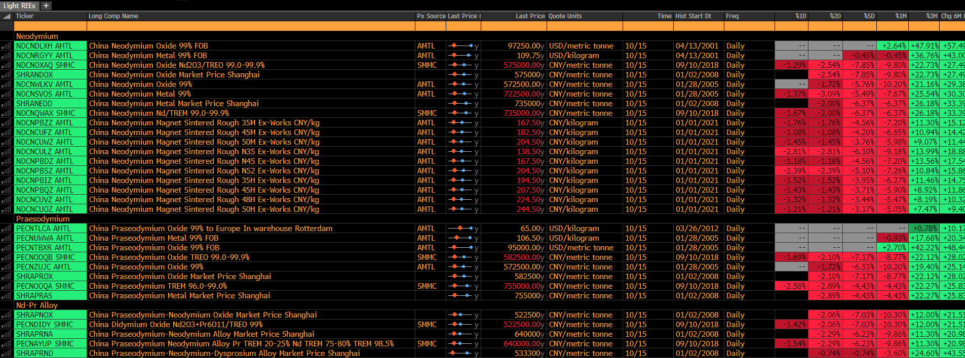Click 'China Didymium Oxide Nd2O3+Pr6O11/TREO 99%' name
Image resolution: width=965 pixels, height=358 pixels.
pos(176,325)
